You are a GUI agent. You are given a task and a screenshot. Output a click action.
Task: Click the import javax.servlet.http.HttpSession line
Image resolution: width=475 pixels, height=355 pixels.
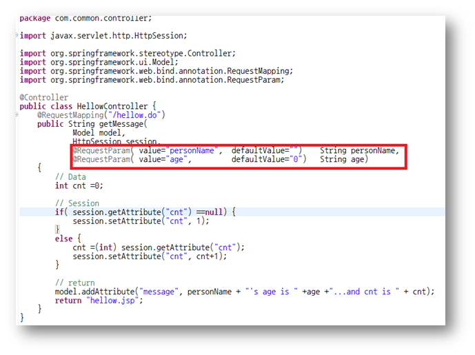pyautogui.click(x=103, y=36)
